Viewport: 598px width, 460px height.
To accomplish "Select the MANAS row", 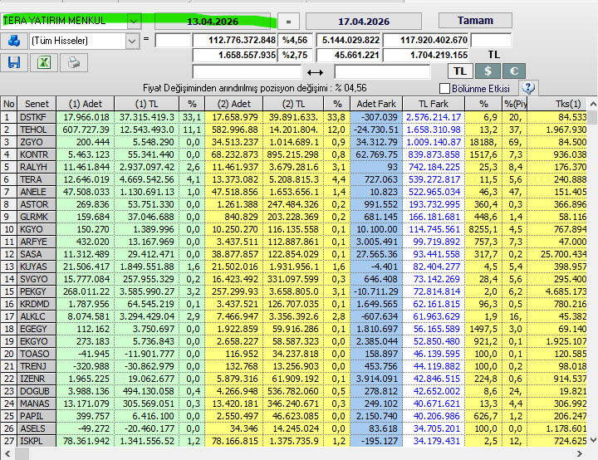I will pos(293,404).
